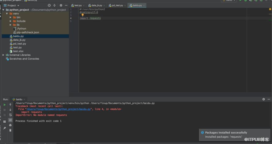The width and height of the screenshot is (272, 144).
Task: Hide the Project tool window
Action: [x=66, y=5]
